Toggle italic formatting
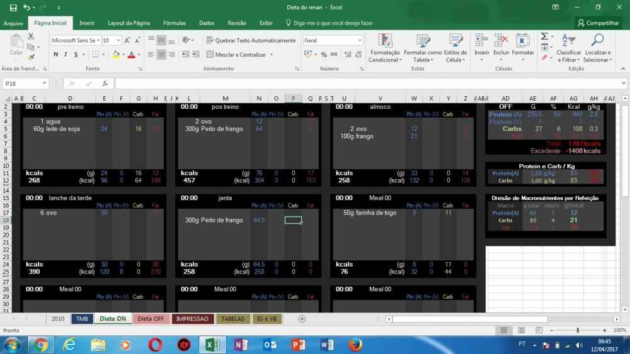Image resolution: width=630 pixels, height=354 pixels. [66, 55]
